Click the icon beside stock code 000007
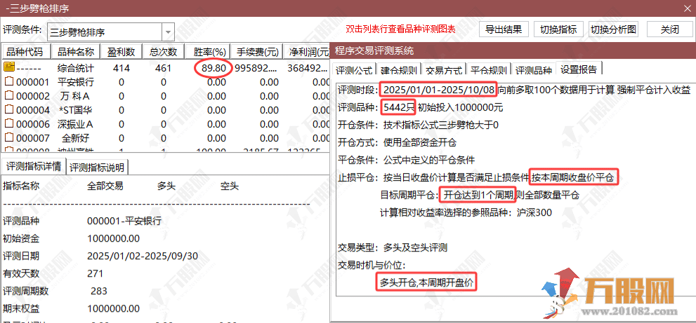Image resolution: width=696 pixels, height=323 pixels. tap(9, 138)
